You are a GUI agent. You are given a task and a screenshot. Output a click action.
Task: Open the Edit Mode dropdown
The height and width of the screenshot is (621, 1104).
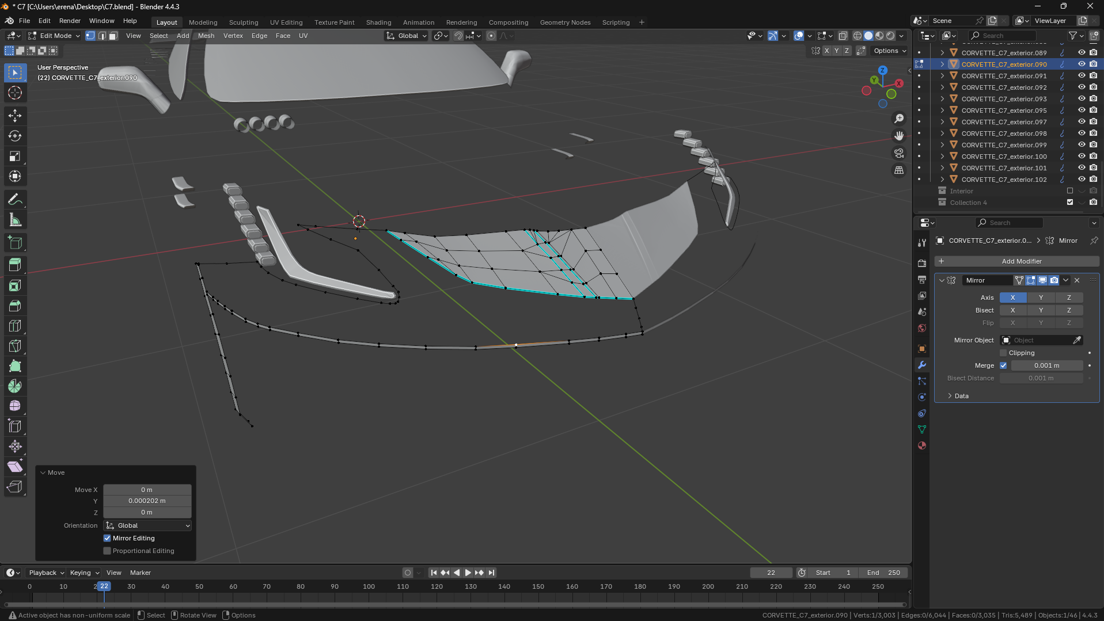coord(55,36)
